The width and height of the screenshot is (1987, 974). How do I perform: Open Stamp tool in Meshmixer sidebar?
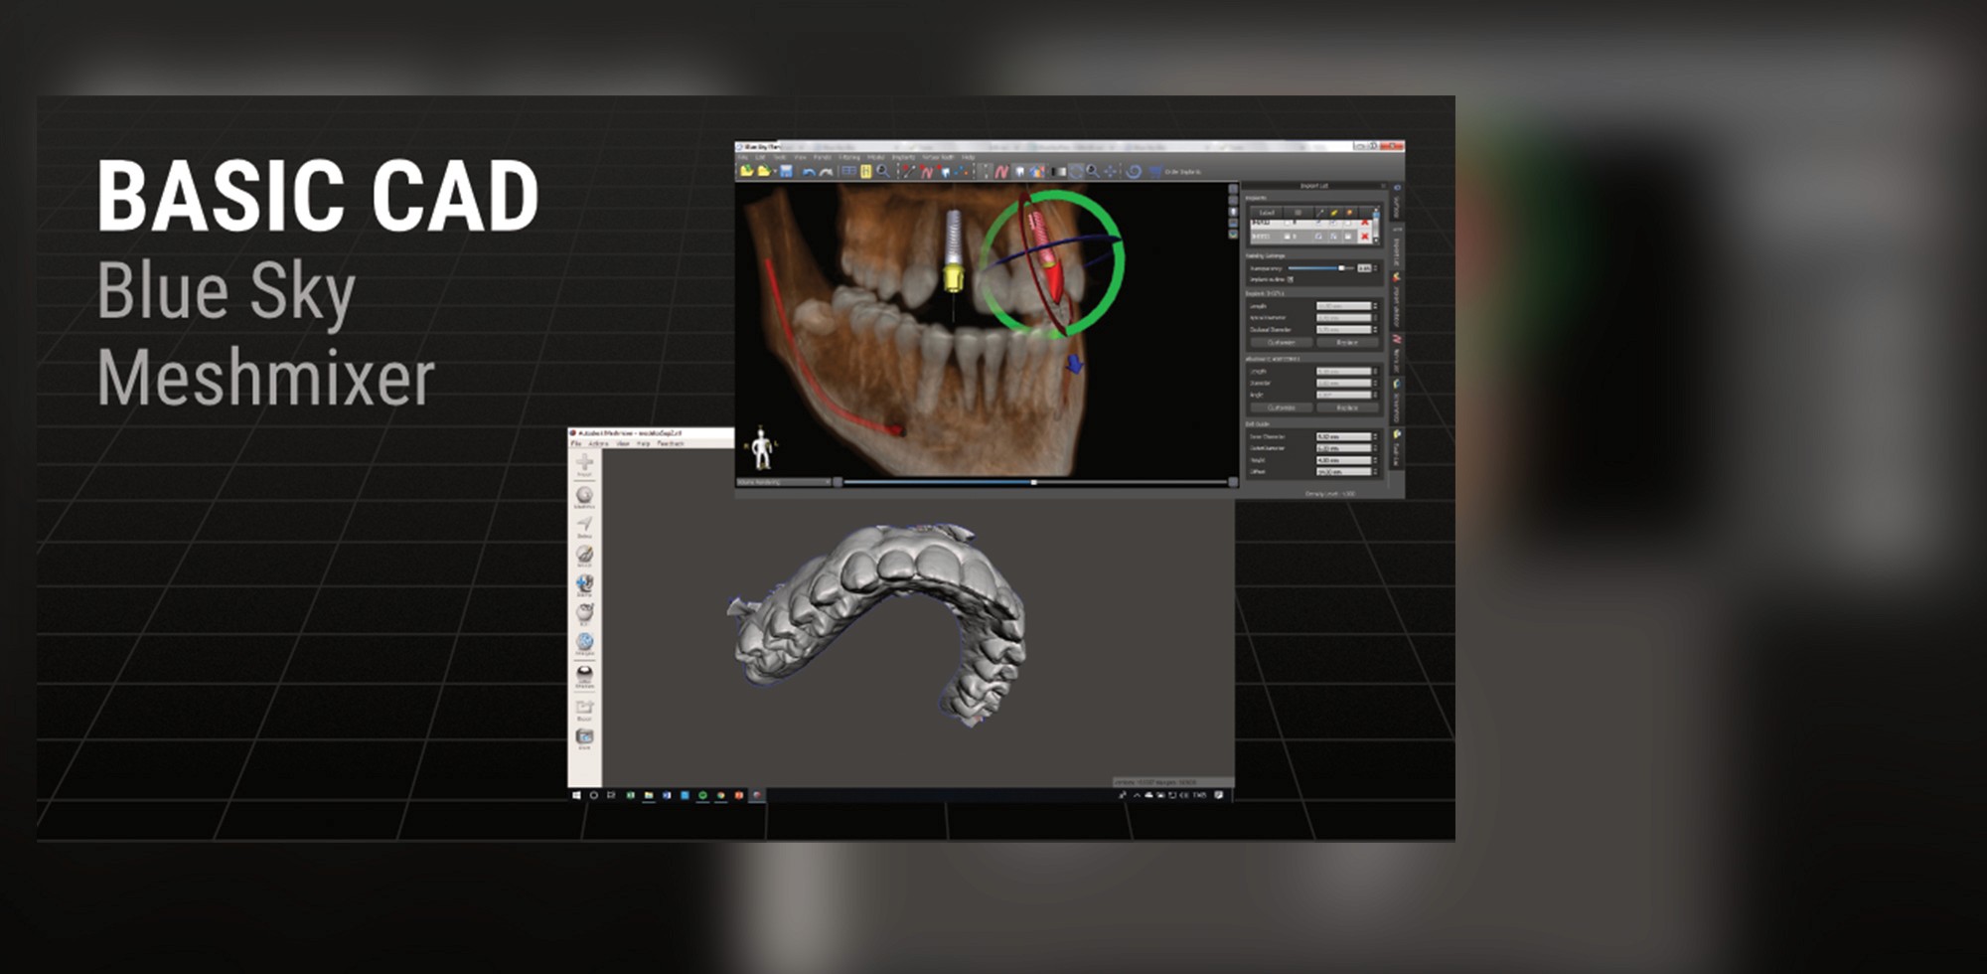click(x=584, y=584)
